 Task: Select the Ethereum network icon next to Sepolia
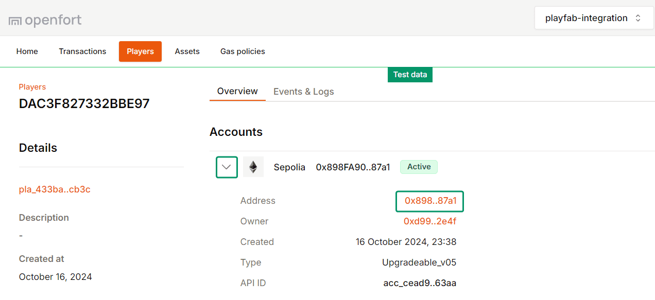pos(253,167)
